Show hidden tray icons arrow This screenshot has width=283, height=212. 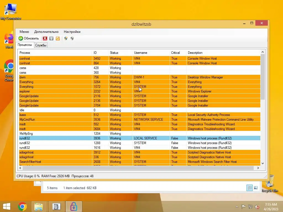237,207
